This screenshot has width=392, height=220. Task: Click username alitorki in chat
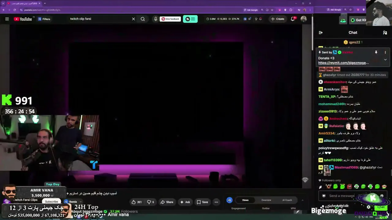[x=329, y=141]
